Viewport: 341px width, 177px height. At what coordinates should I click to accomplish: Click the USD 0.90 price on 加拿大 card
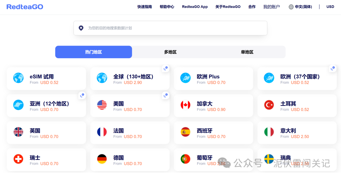(x=216, y=109)
